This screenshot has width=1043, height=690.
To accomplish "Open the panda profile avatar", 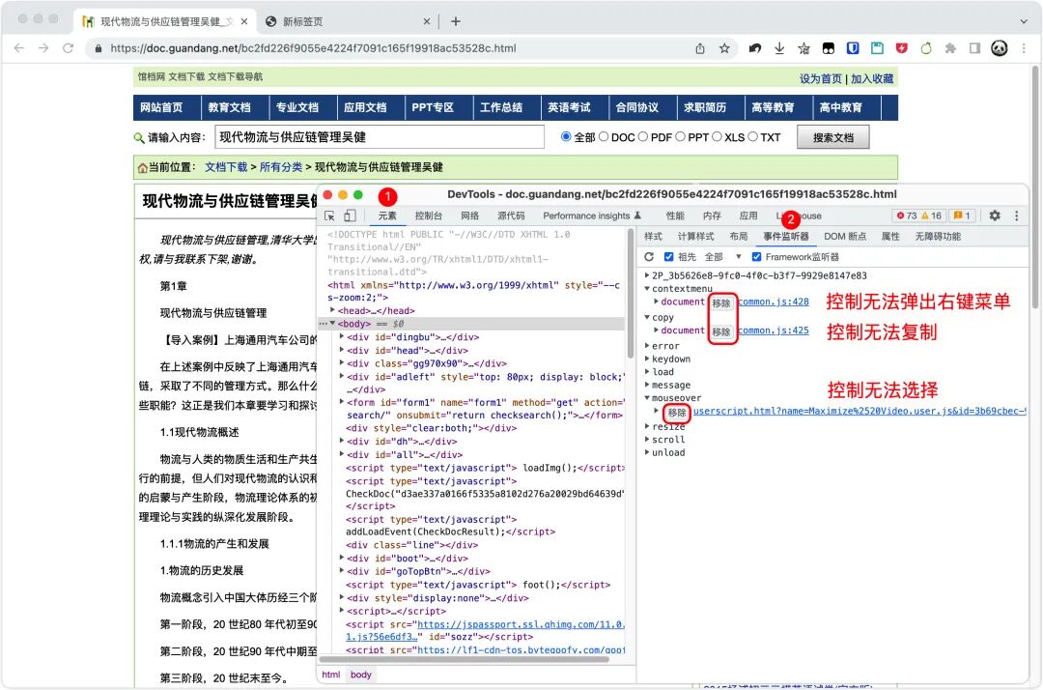I will [x=1000, y=48].
